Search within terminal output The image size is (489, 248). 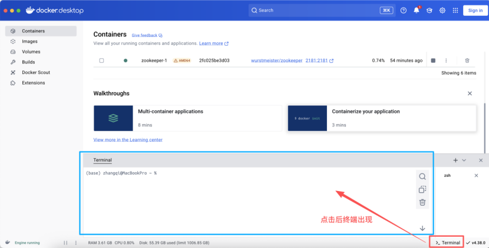(x=422, y=176)
